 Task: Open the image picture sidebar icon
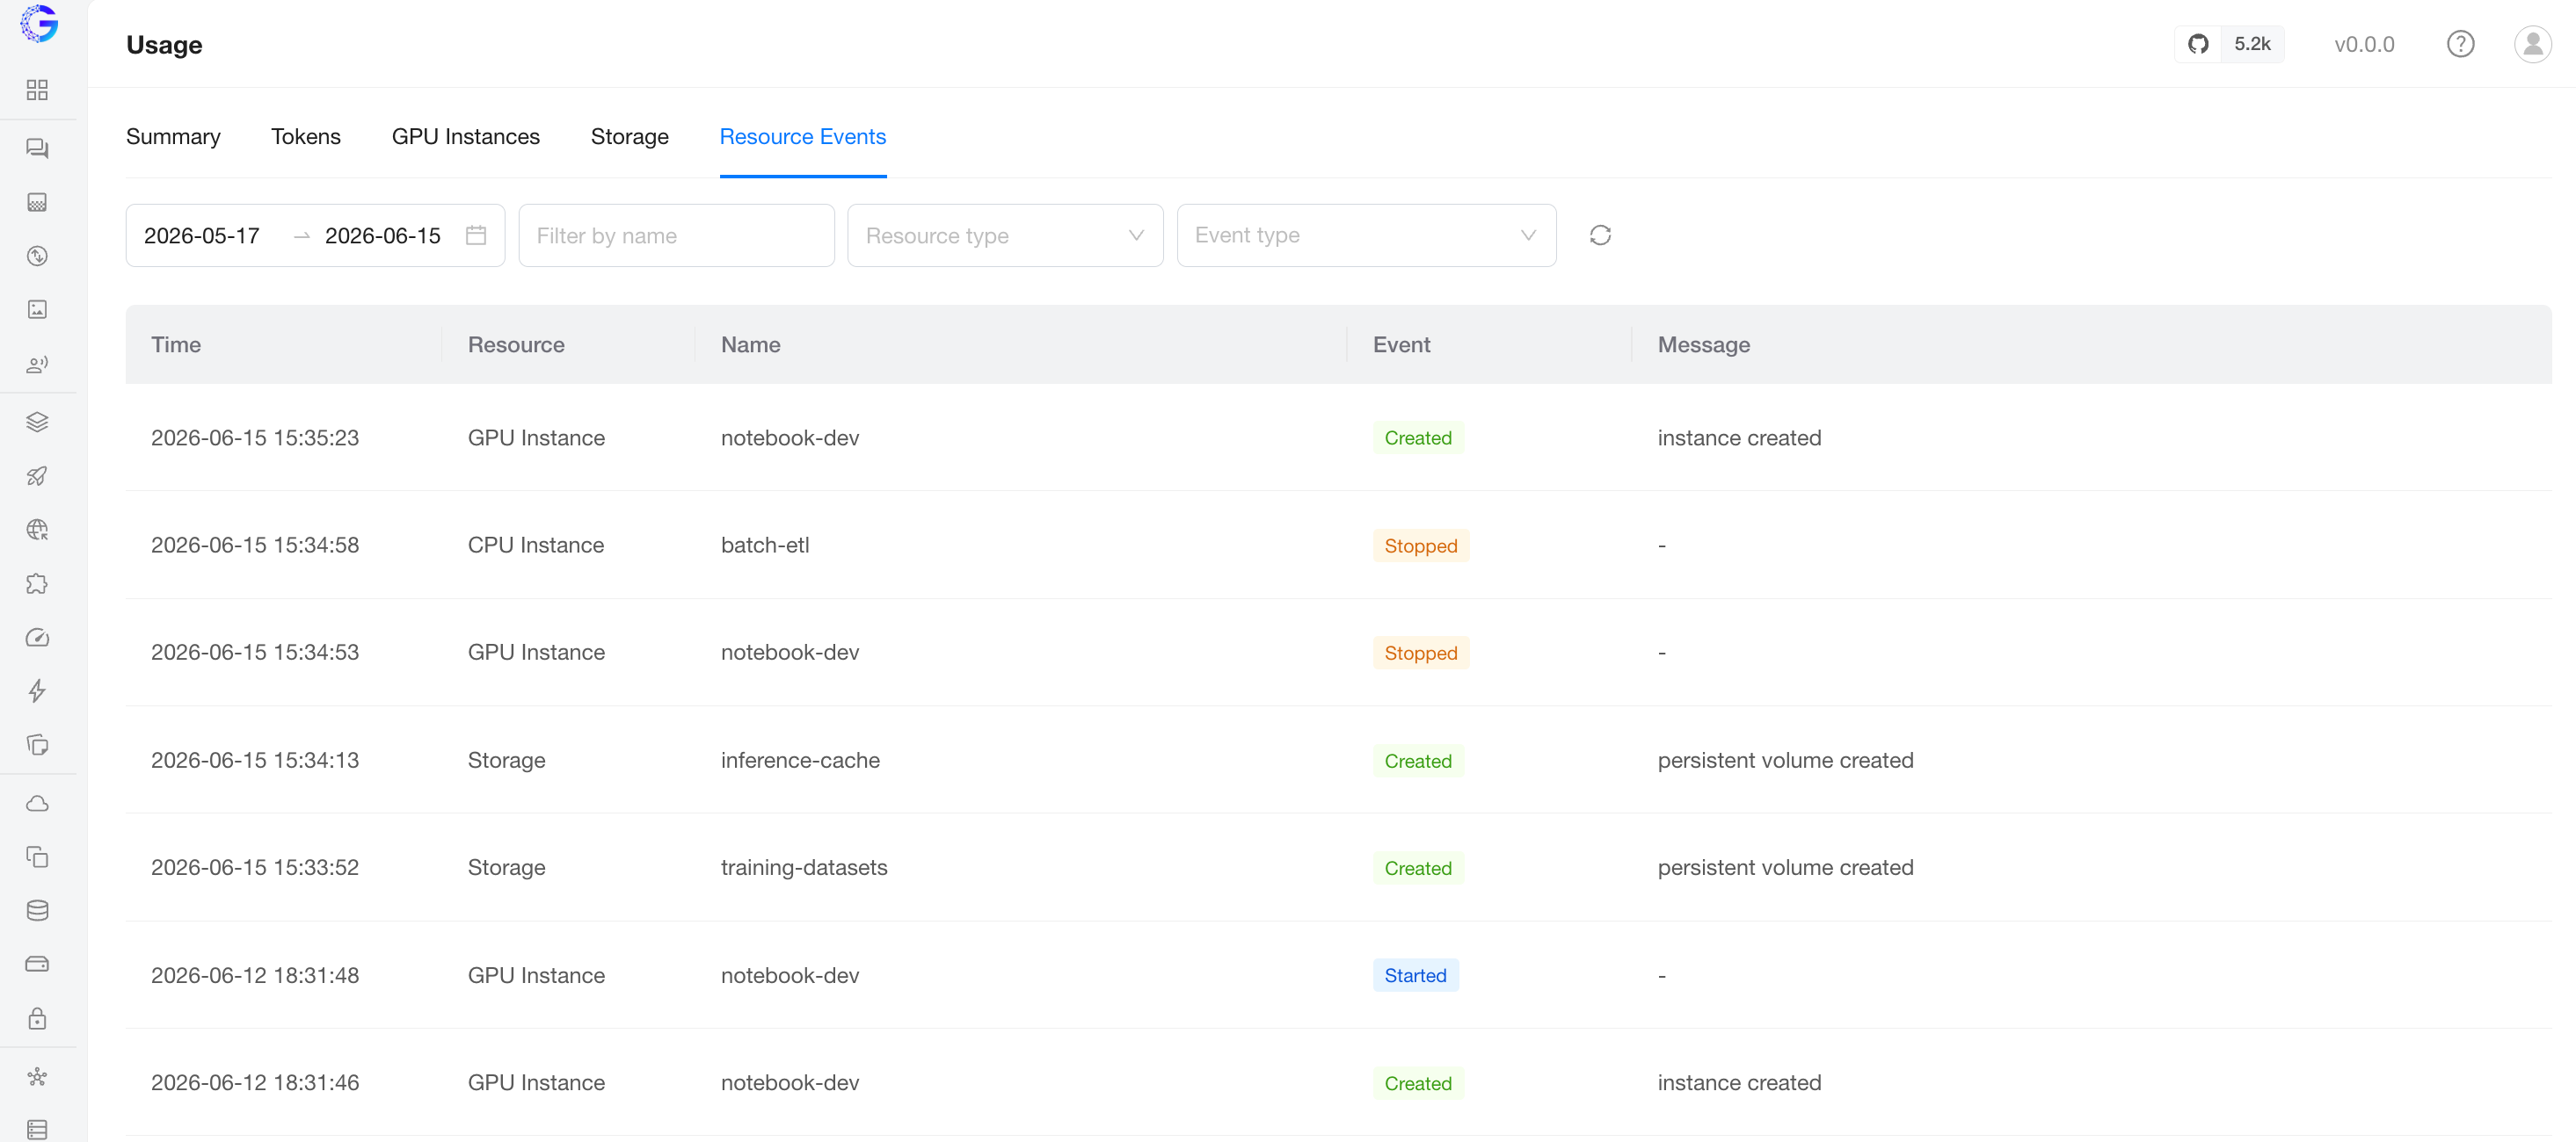point(37,310)
